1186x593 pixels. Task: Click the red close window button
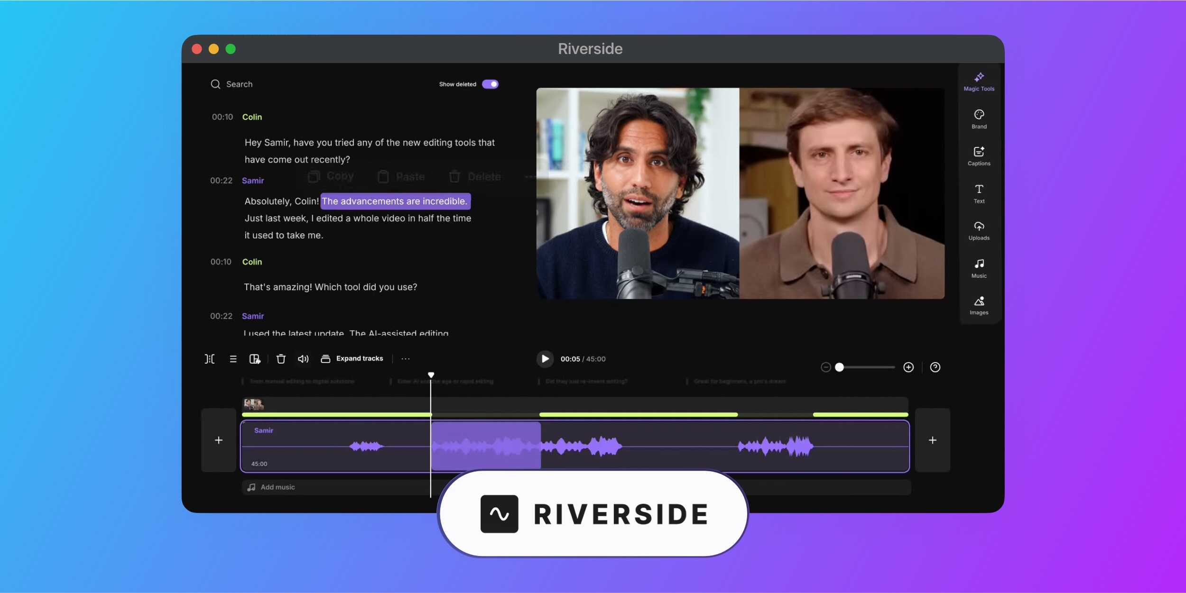click(197, 49)
